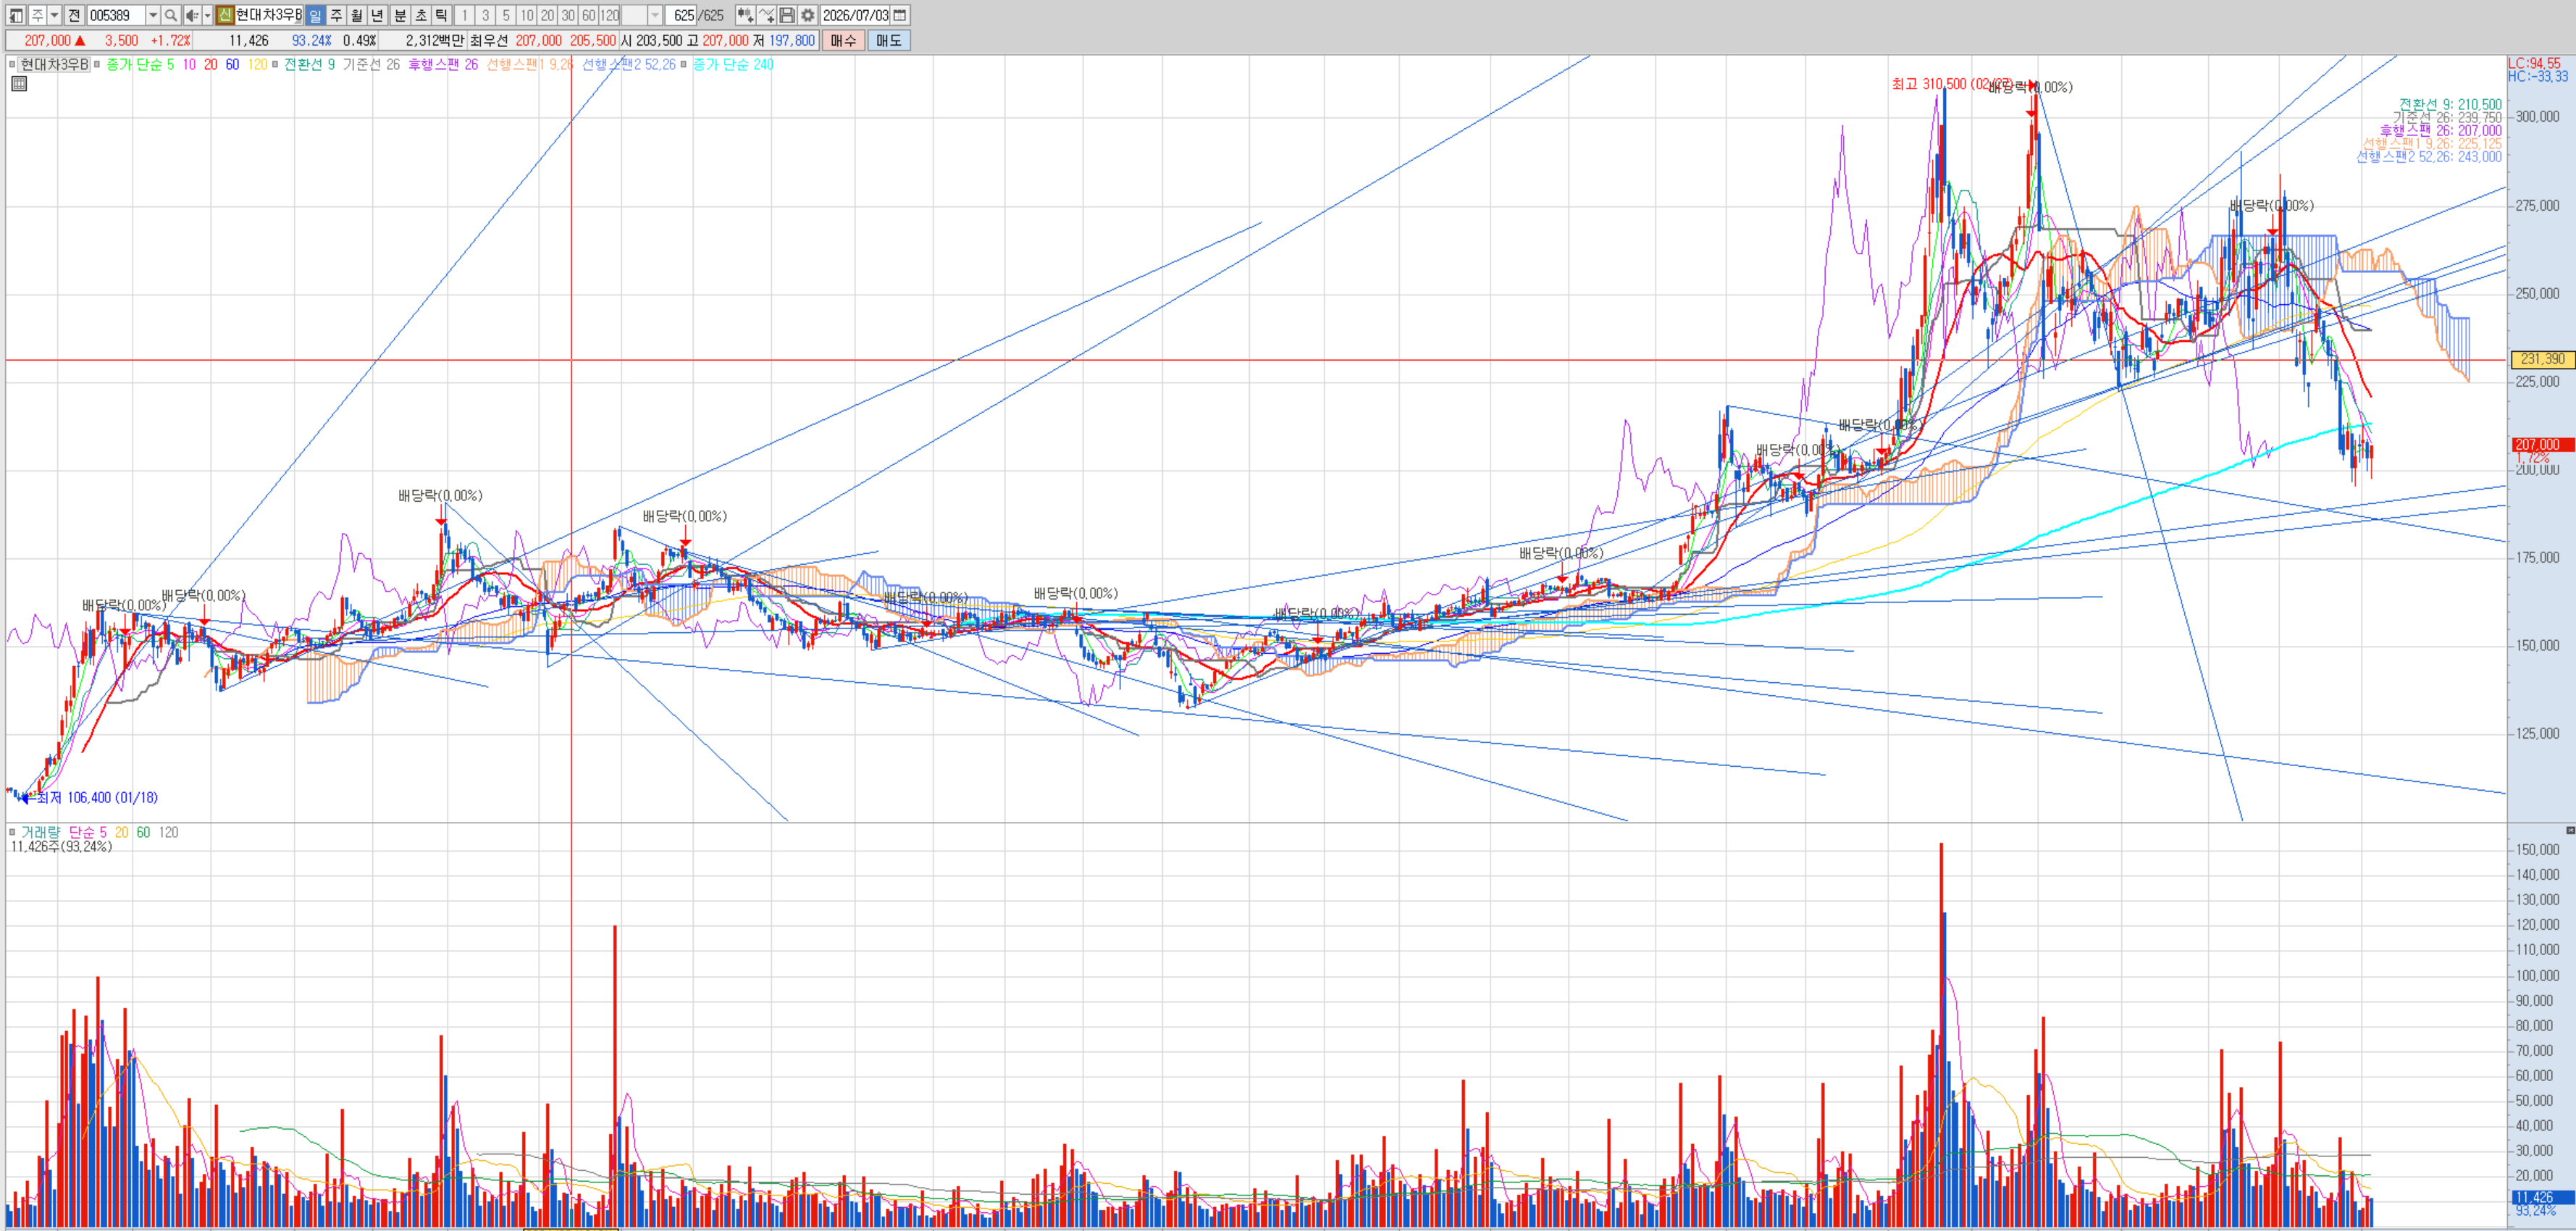Click the LC:94.55 indicator text
2576x1231 pixels.
[x=2535, y=63]
